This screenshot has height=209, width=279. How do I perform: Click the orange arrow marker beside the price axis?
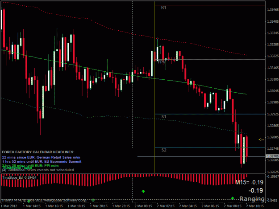(x=261, y=139)
